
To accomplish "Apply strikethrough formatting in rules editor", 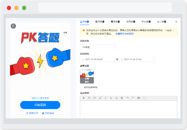I will tap(116, 98).
